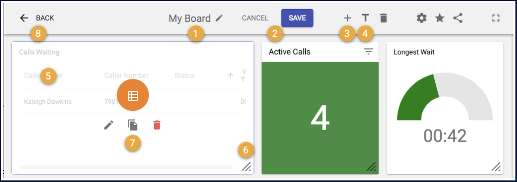Open Active Calls filter menu

[x=368, y=51]
